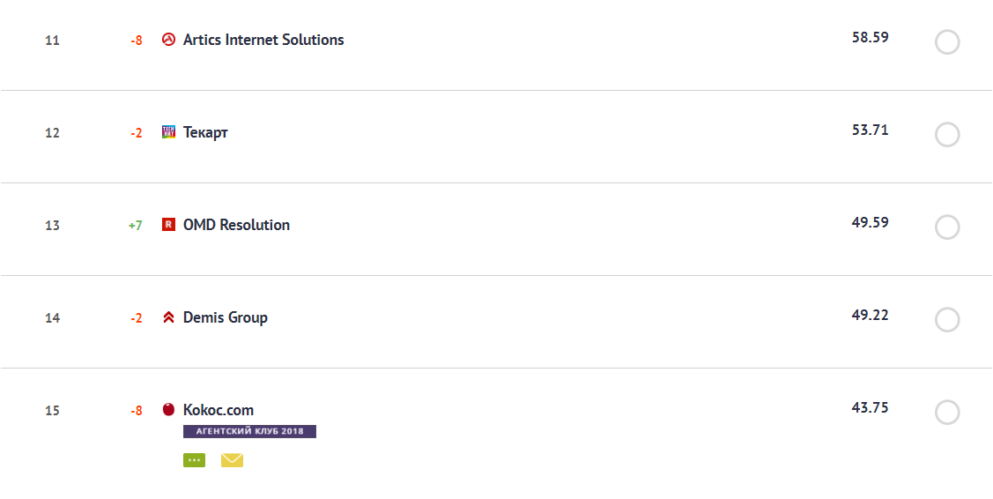Click the Текарт colorful logo icon
This screenshot has height=499, width=993.
169,132
